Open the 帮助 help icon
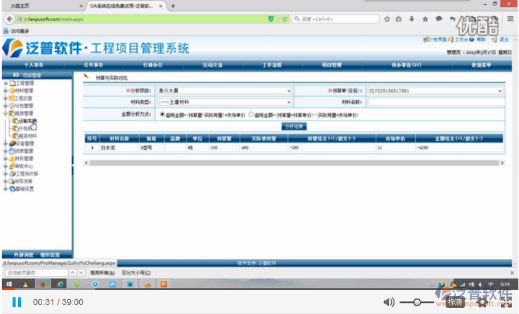This screenshot has width=519, height=314. (473, 40)
